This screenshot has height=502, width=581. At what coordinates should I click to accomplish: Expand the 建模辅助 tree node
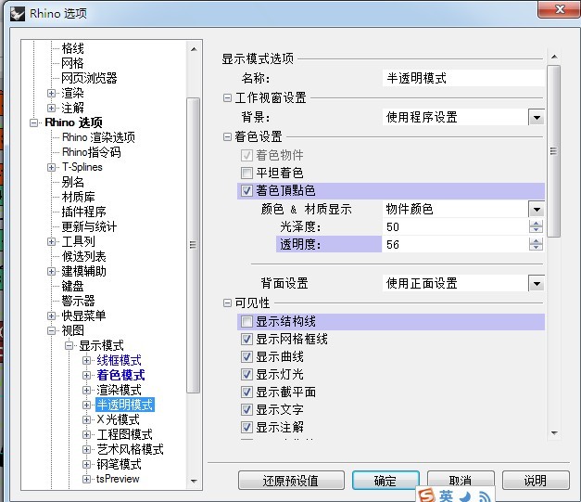click(52, 271)
